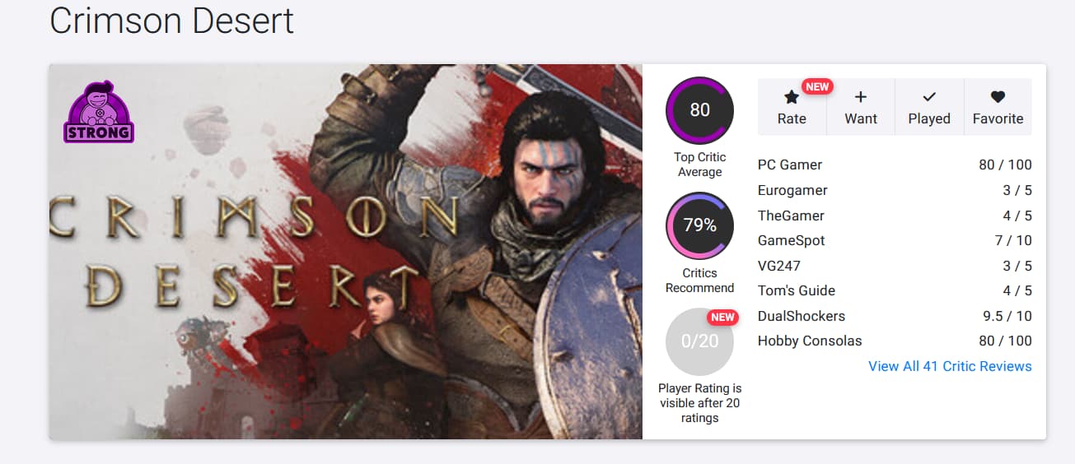The width and height of the screenshot is (1075, 464).
Task: Open the PC Gamer review
Action: tap(790, 165)
